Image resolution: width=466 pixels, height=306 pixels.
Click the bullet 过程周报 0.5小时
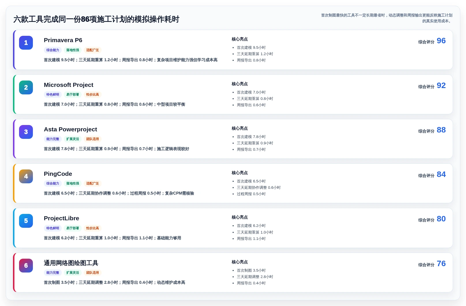pyautogui.click(x=251, y=194)
